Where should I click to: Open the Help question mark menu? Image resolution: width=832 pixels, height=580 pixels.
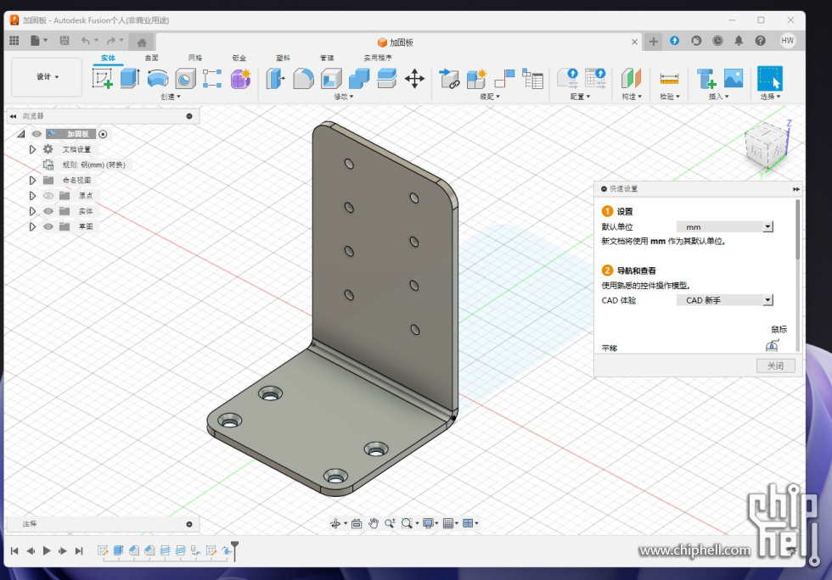point(761,41)
